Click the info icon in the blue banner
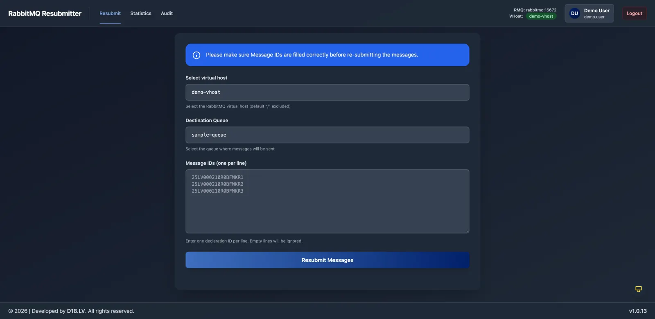This screenshot has height=319, width=655. [196, 55]
